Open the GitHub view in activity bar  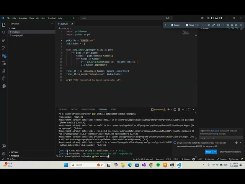point(4,86)
